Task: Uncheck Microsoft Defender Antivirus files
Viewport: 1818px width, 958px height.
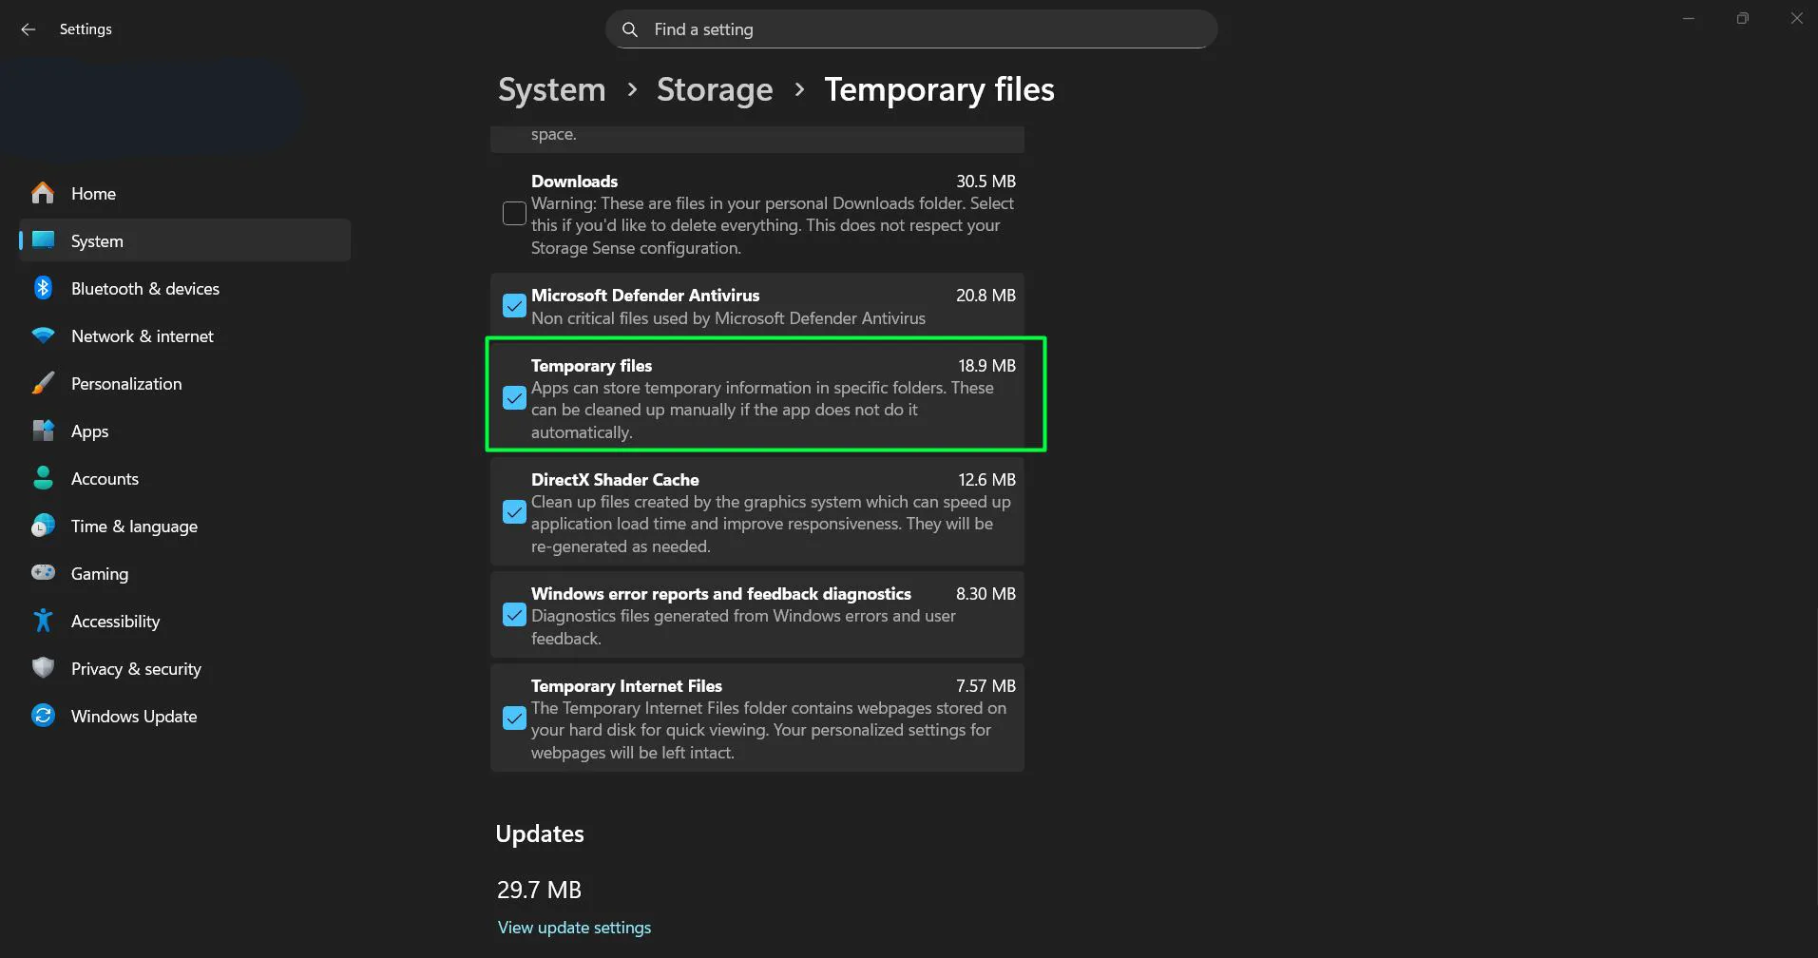Action: tap(514, 305)
